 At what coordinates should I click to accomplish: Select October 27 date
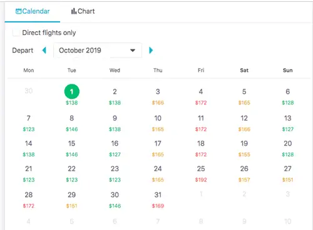click(x=288, y=174)
